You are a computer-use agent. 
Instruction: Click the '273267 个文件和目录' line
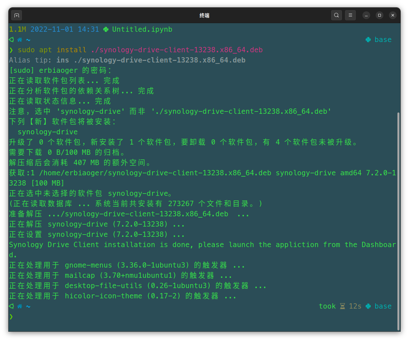136,204
